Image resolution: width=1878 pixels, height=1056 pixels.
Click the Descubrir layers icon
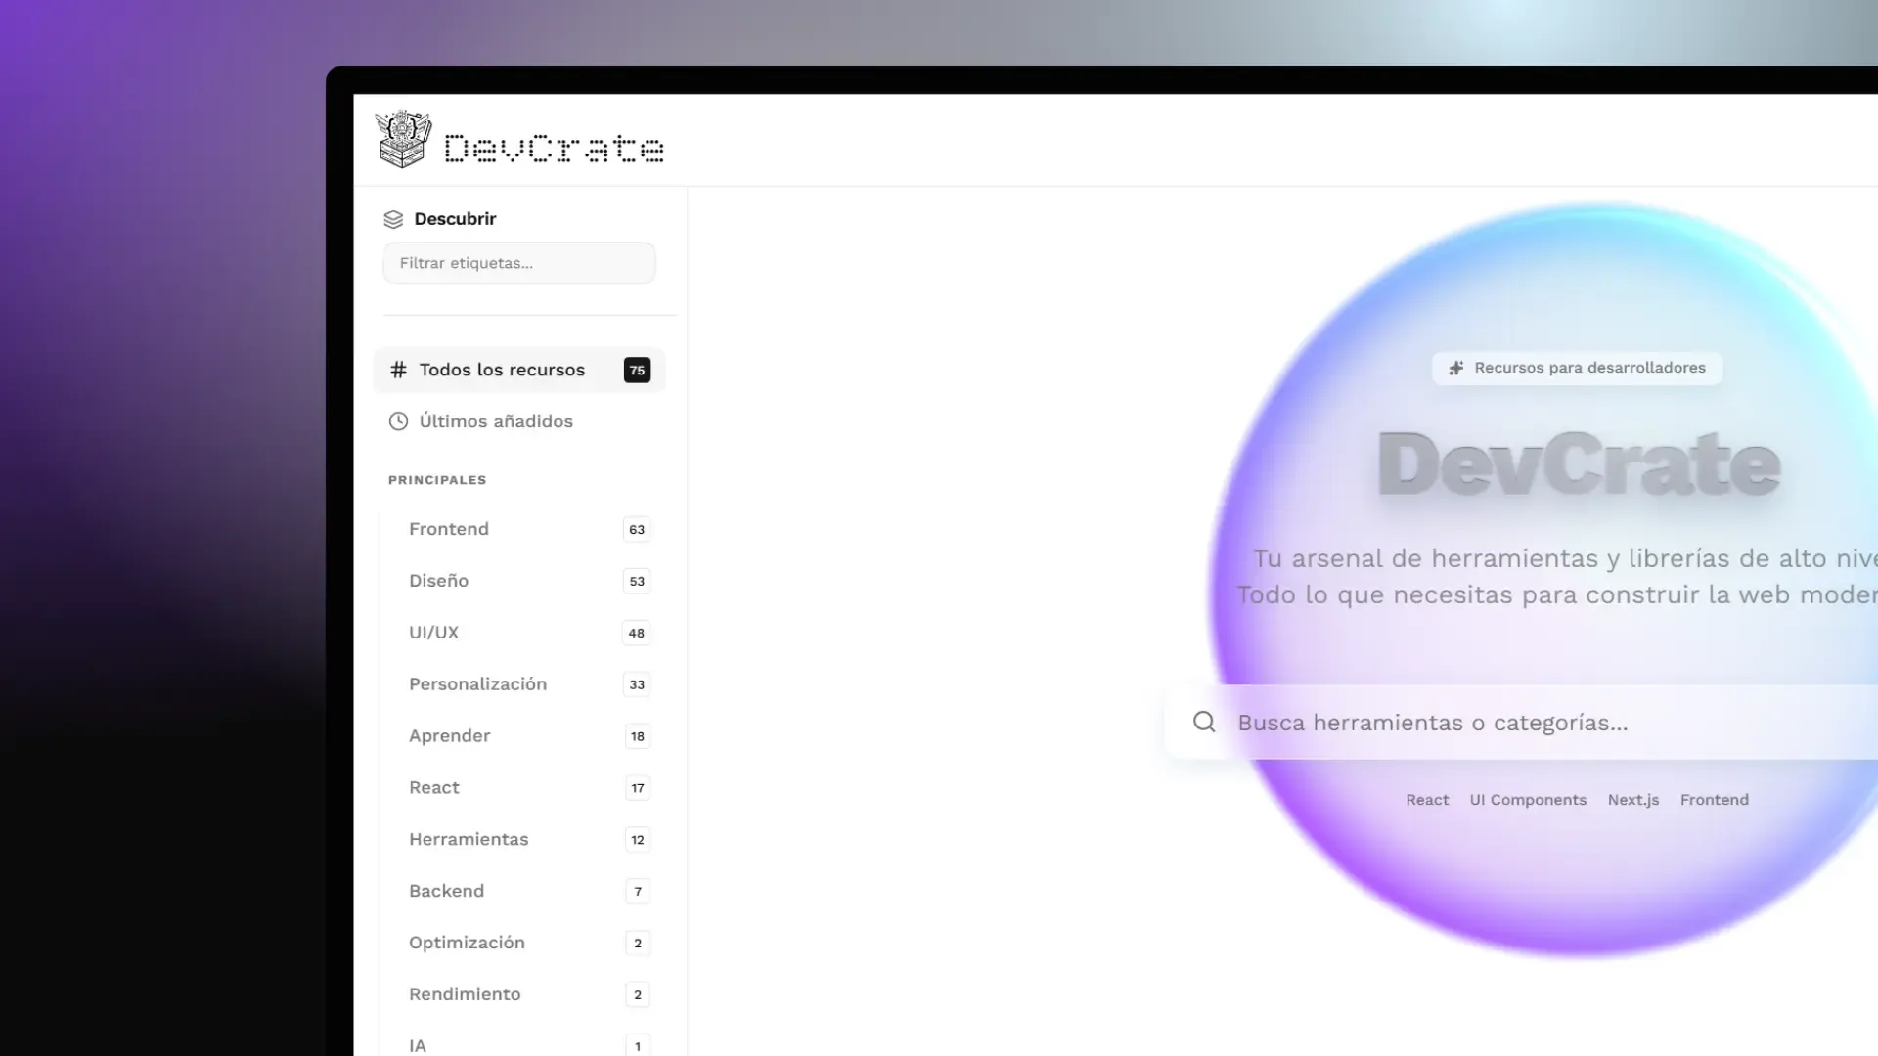tap(393, 219)
